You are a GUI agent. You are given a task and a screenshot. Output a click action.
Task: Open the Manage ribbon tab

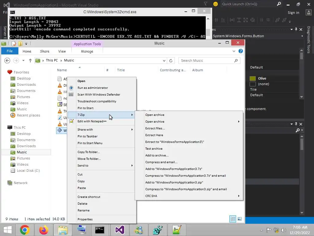tap(87, 51)
